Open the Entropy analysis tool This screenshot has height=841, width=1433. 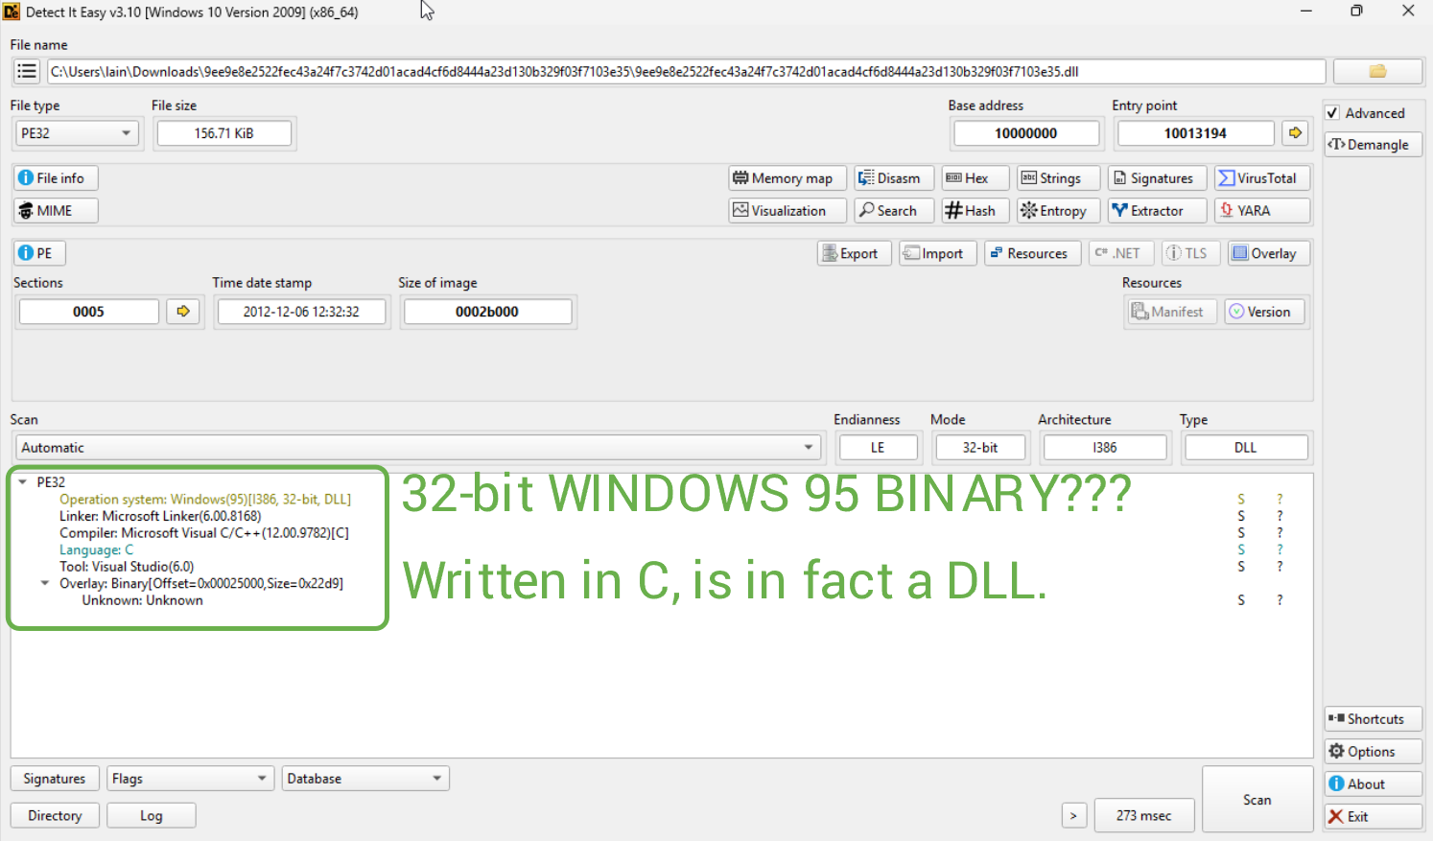[1053, 211]
